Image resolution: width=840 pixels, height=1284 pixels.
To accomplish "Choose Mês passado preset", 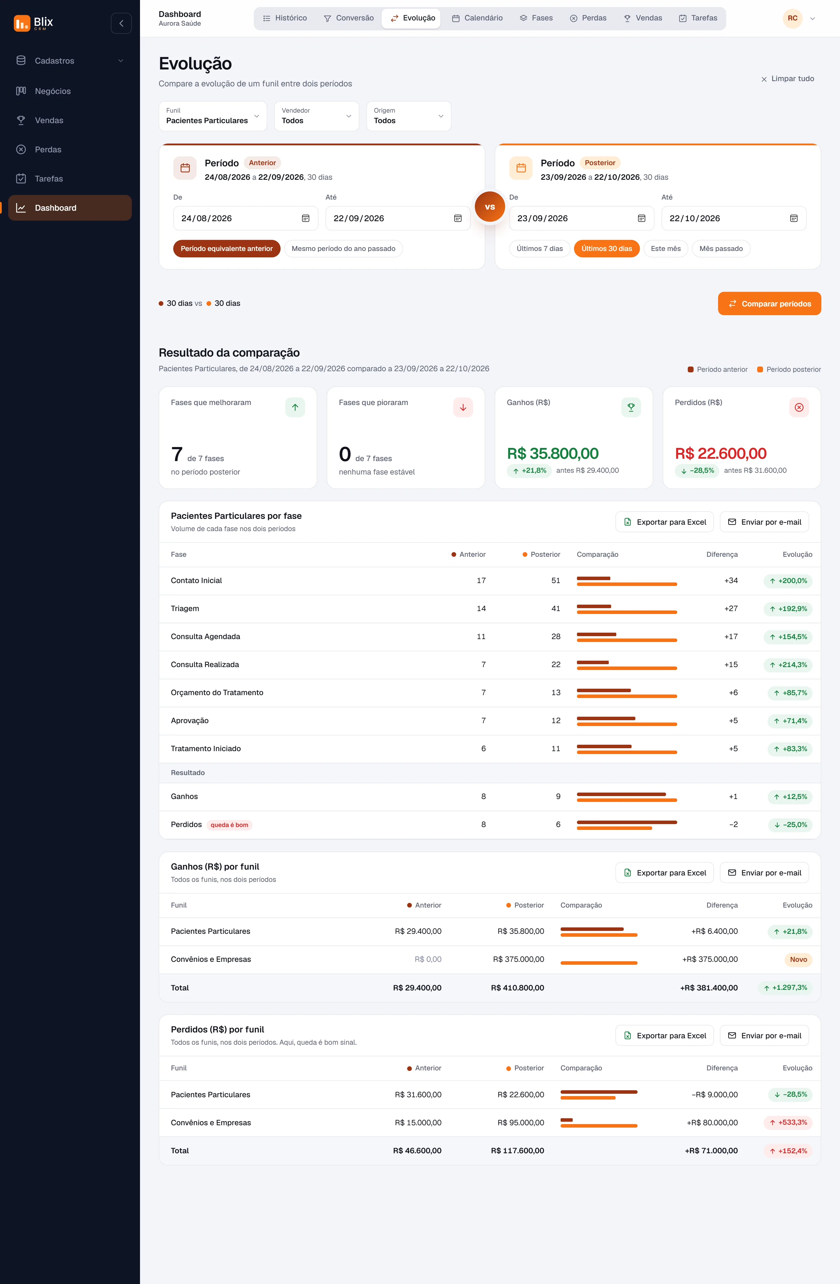I will [x=721, y=249].
